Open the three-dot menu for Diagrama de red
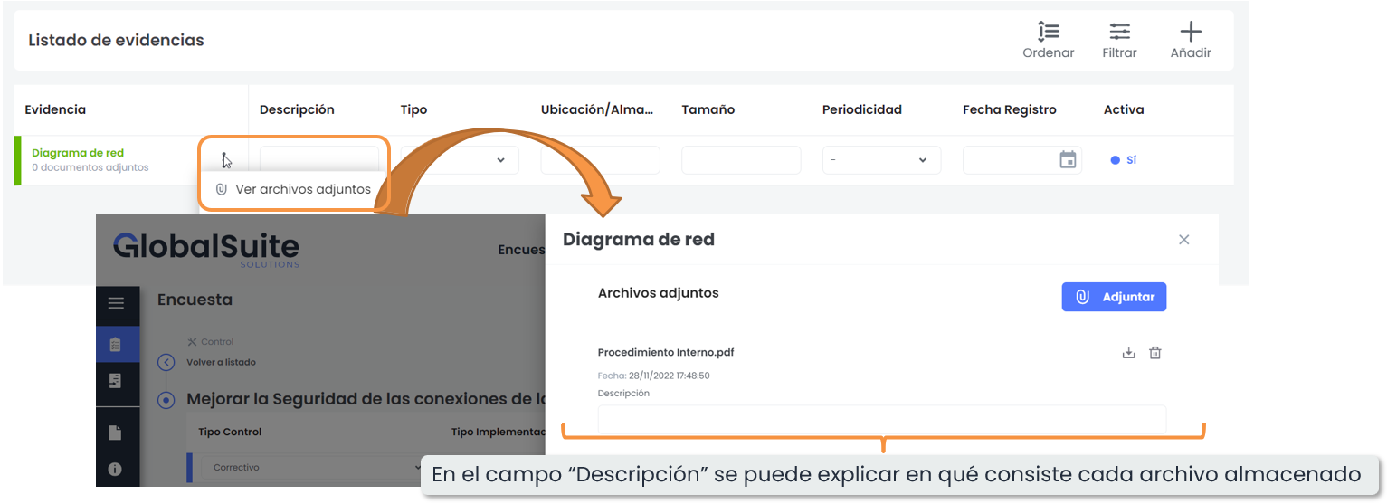The image size is (1387, 504). point(223,159)
